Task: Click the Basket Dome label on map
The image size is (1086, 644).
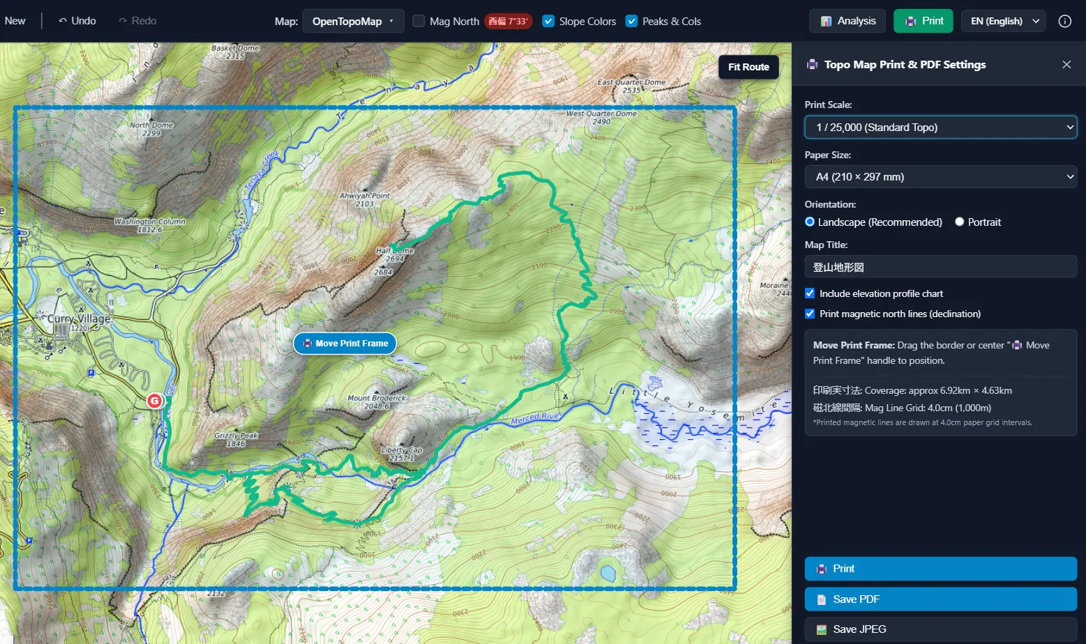Action: (235, 48)
